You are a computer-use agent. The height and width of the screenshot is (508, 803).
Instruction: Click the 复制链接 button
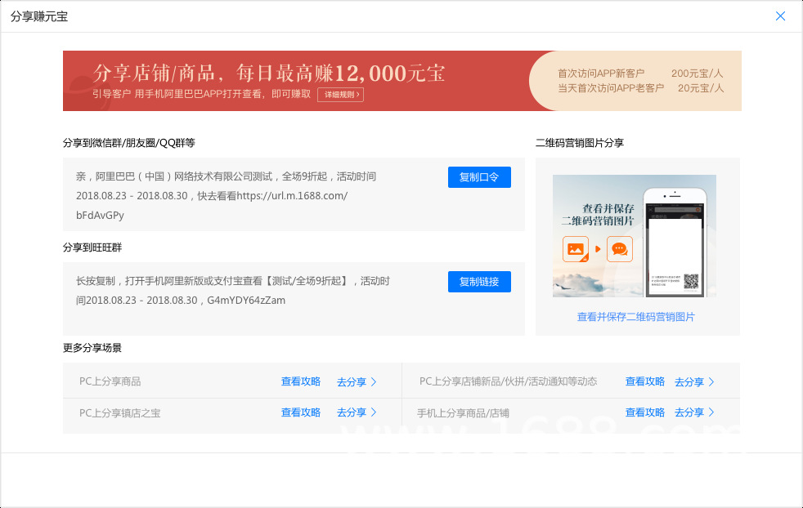click(479, 282)
